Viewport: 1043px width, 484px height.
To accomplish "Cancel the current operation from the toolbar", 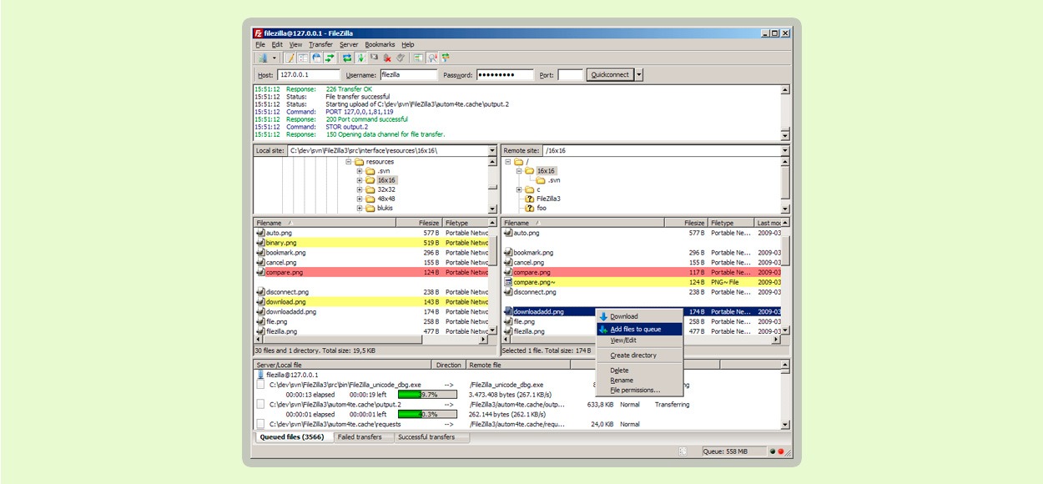I will 375,58.
